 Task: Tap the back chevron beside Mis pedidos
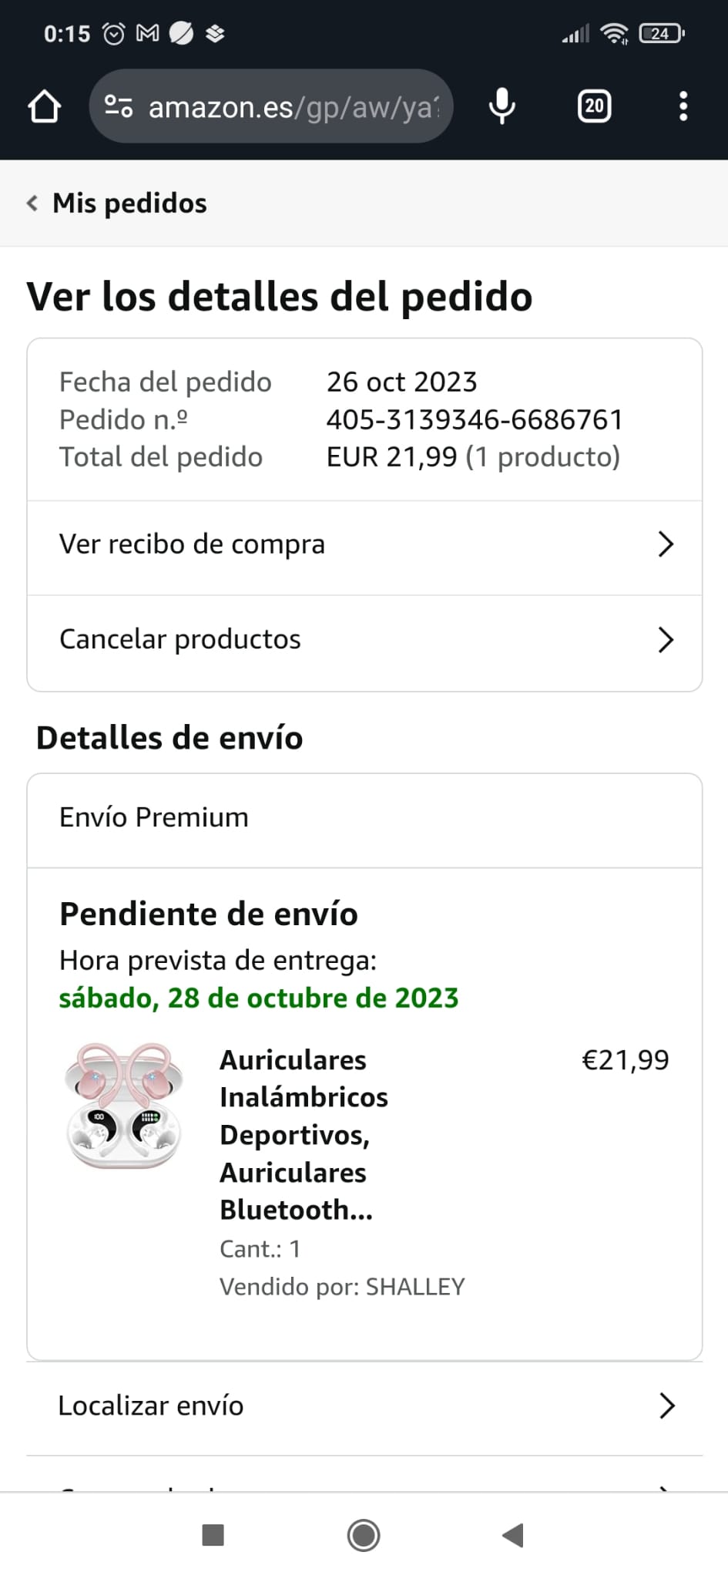pyautogui.click(x=32, y=204)
